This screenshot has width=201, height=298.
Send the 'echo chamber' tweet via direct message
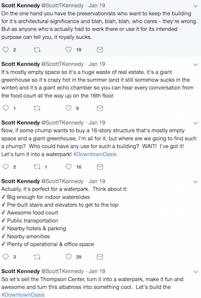point(100,108)
